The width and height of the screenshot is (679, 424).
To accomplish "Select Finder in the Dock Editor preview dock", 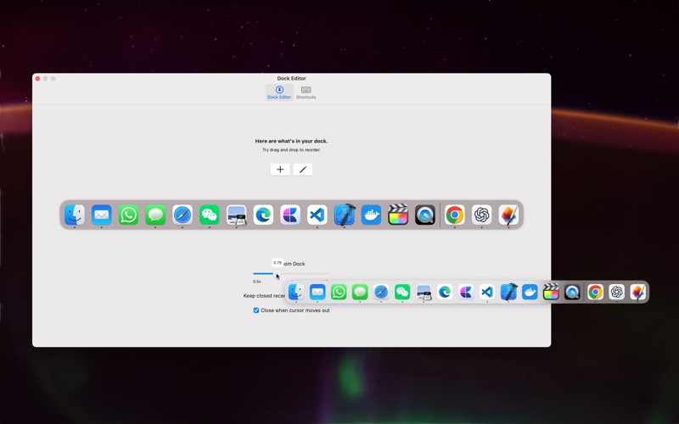I will pos(75,215).
